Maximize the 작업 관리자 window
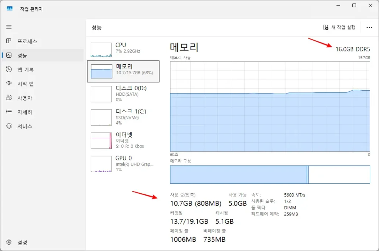 tap(354, 5)
